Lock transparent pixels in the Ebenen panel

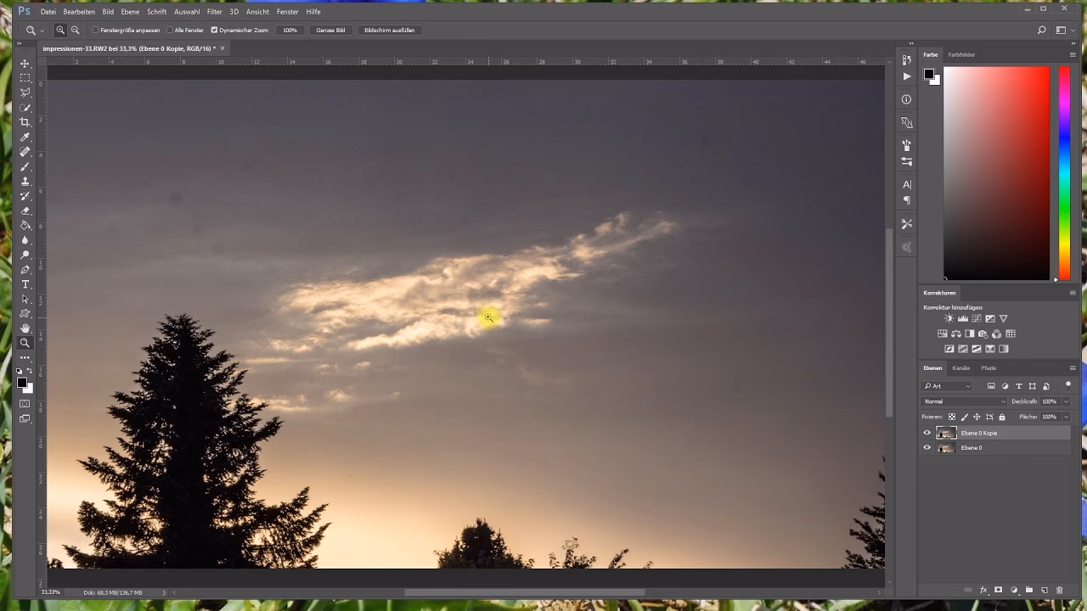coord(952,417)
